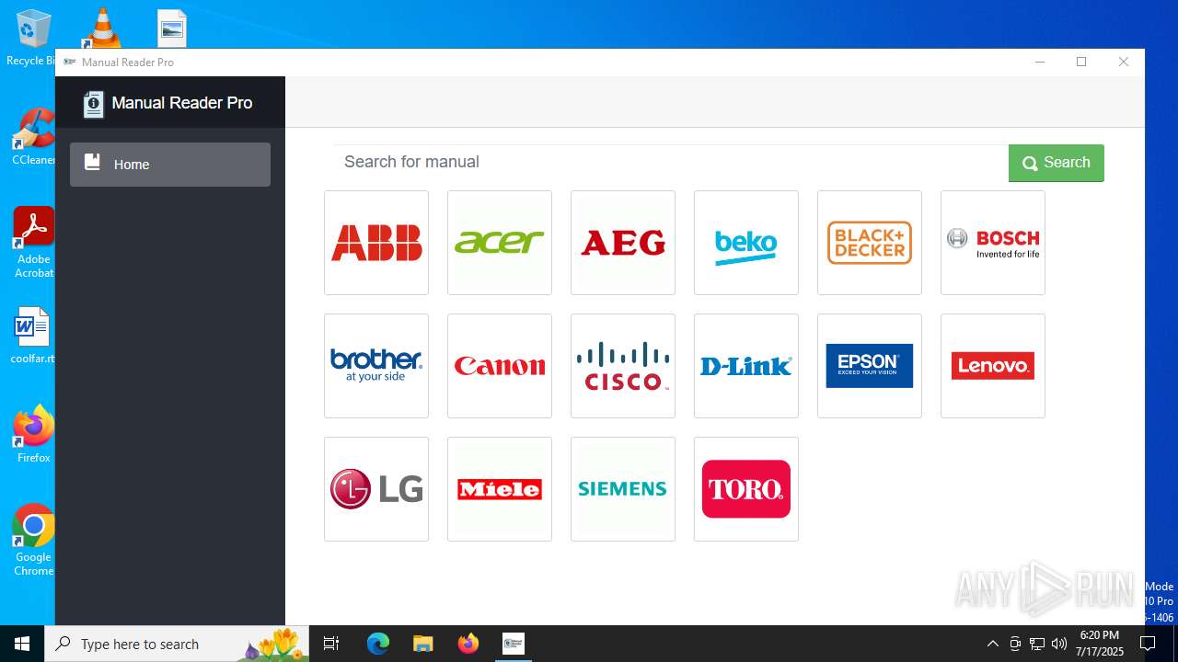Open the Acer brand manuals tile
1178x662 pixels.
pos(500,243)
